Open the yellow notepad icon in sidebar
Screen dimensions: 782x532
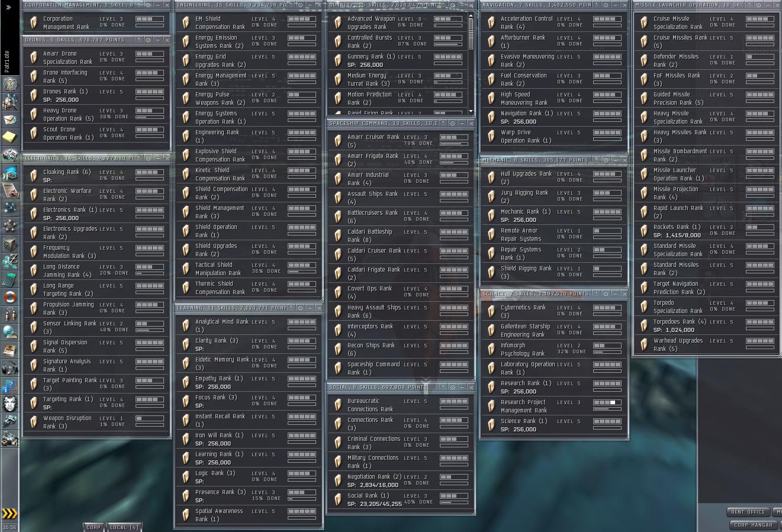pos(10,137)
